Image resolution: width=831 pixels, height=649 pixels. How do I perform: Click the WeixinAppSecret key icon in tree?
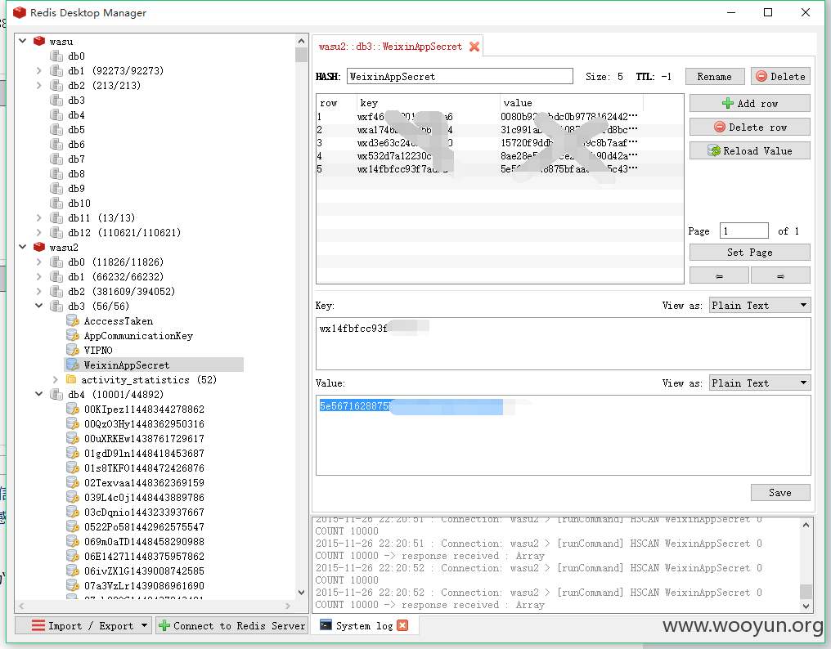tap(73, 365)
